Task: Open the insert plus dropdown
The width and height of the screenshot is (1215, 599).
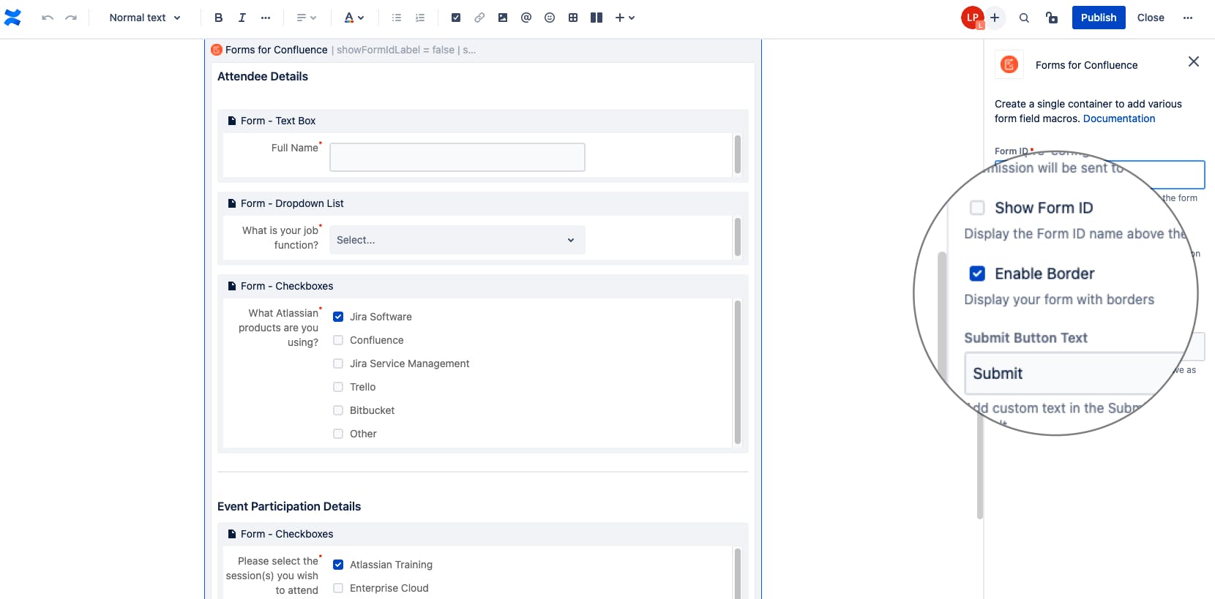Action: click(624, 18)
